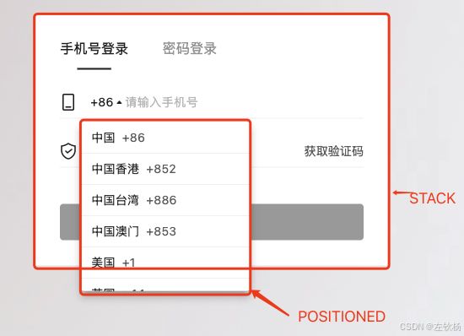Click the 获取验证码 link
Viewport: 464px width, 336px height.
[333, 151]
